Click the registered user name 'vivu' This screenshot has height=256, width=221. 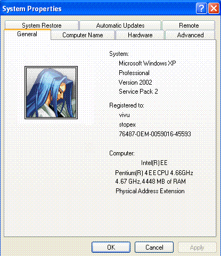pos(124,115)
